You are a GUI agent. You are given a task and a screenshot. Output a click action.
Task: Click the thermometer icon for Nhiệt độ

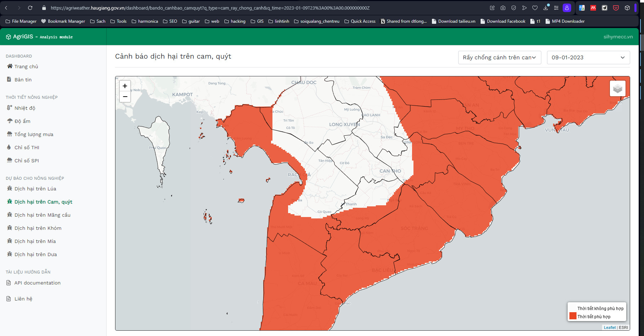click(x=10, y=108)
